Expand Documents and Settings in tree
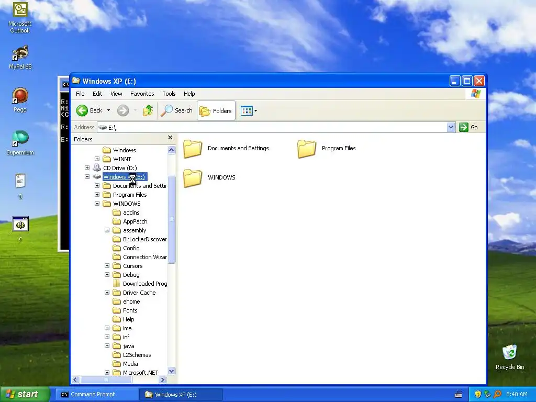Screen dimensions: 536x402 (x=97, y=186)
